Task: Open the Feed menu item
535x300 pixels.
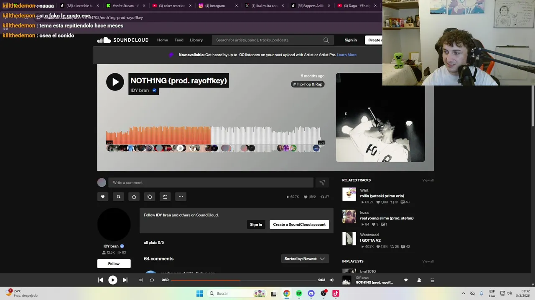Action: 179,40
